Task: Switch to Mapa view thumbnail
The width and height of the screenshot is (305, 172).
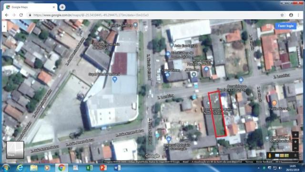Action: [x=15, y=150]
